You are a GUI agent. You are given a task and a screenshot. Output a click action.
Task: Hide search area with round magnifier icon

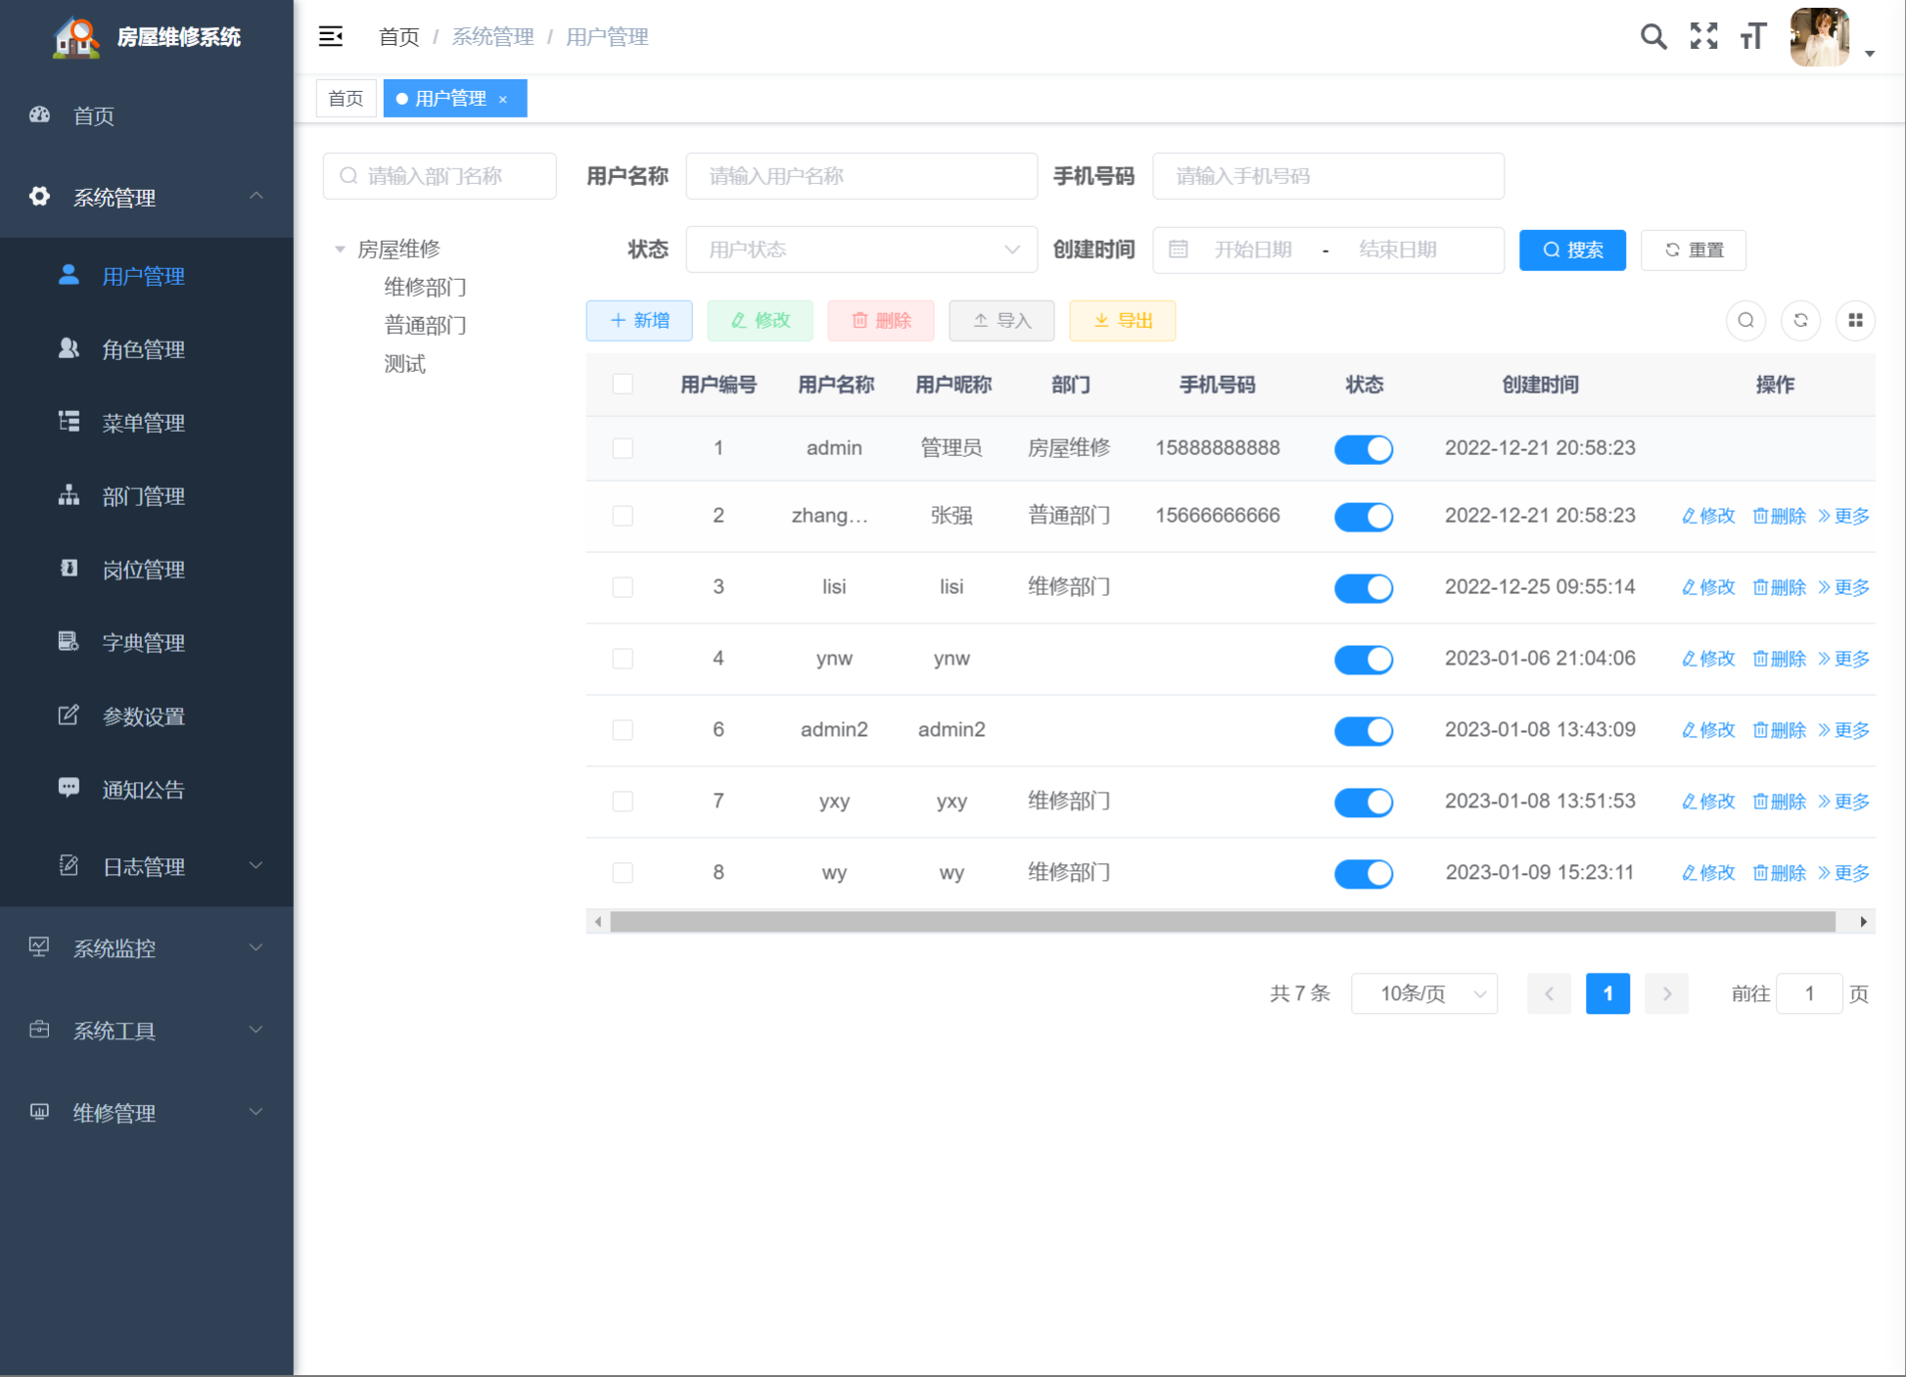tap(1745, 320)
